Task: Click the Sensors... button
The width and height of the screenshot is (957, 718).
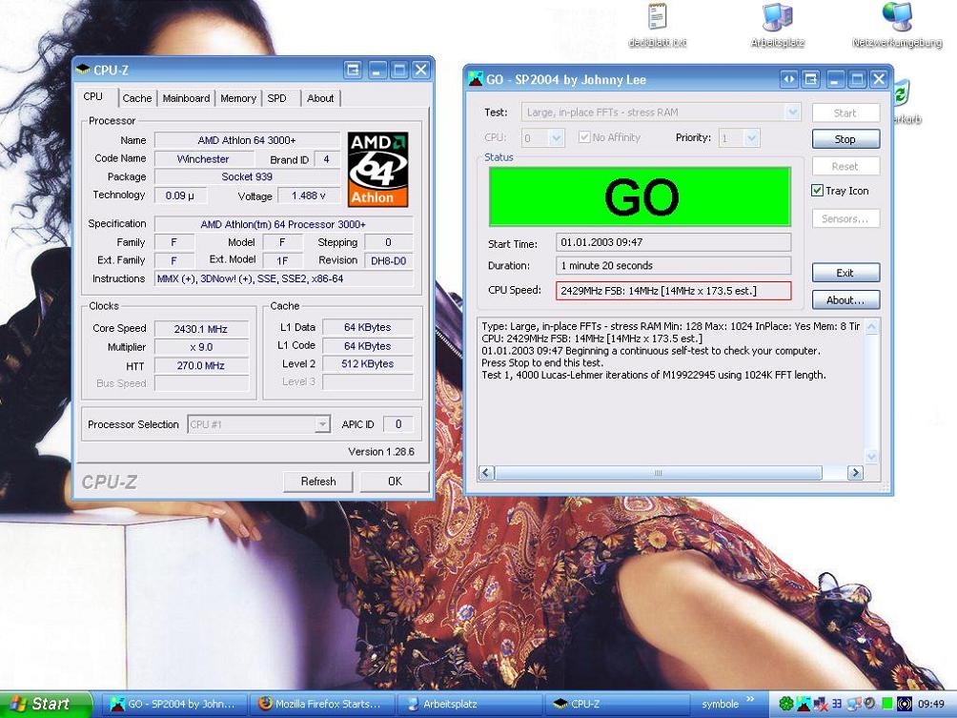Action: pos(845,218)
